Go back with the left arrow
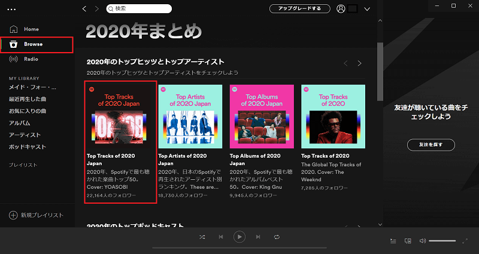479x254 pixels. (x=84, y=9)
